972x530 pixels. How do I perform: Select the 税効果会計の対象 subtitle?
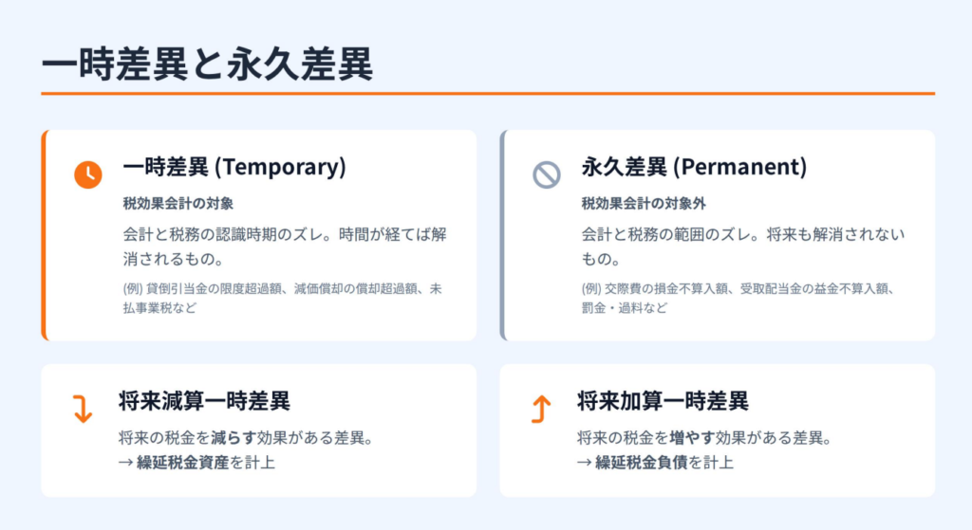pyautogui.click(x=178, y=203)
